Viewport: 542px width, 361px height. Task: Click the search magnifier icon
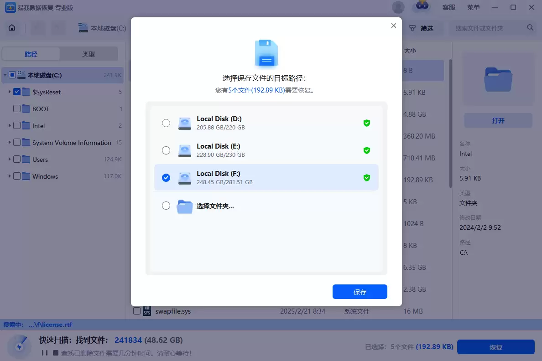tap(530, 28)
